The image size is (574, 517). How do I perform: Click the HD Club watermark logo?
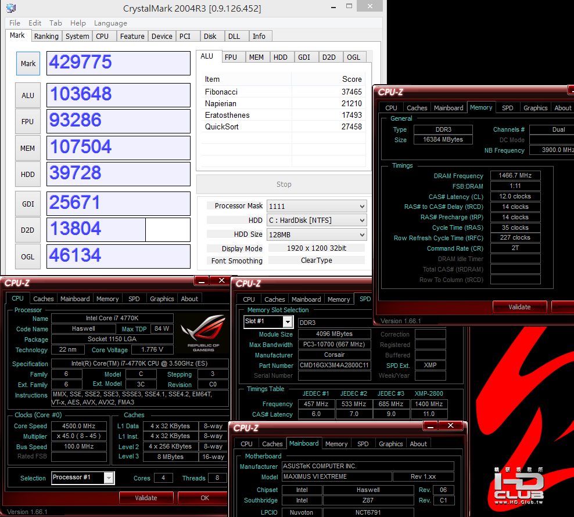pyautogui.click(x=518, y=486)
